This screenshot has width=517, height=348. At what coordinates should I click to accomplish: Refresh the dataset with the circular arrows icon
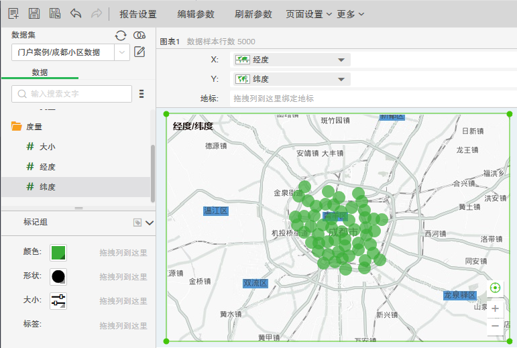pyautogui.click(x=121, y=36)
